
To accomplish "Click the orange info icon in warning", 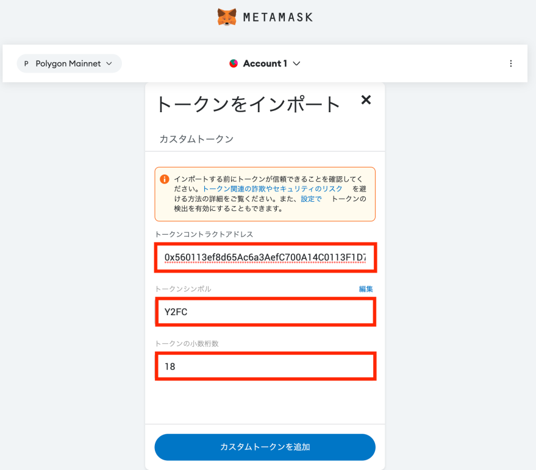I will tap(165, 179).
